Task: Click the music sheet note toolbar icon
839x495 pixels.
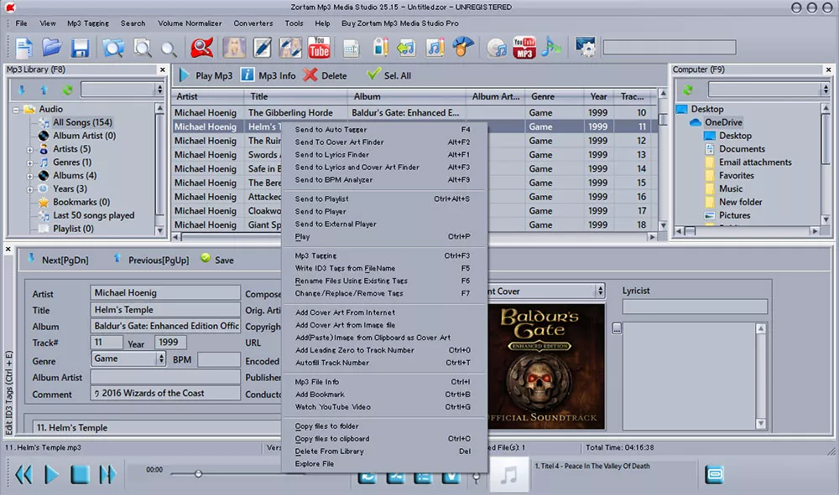Action: (x=435, y=48)
